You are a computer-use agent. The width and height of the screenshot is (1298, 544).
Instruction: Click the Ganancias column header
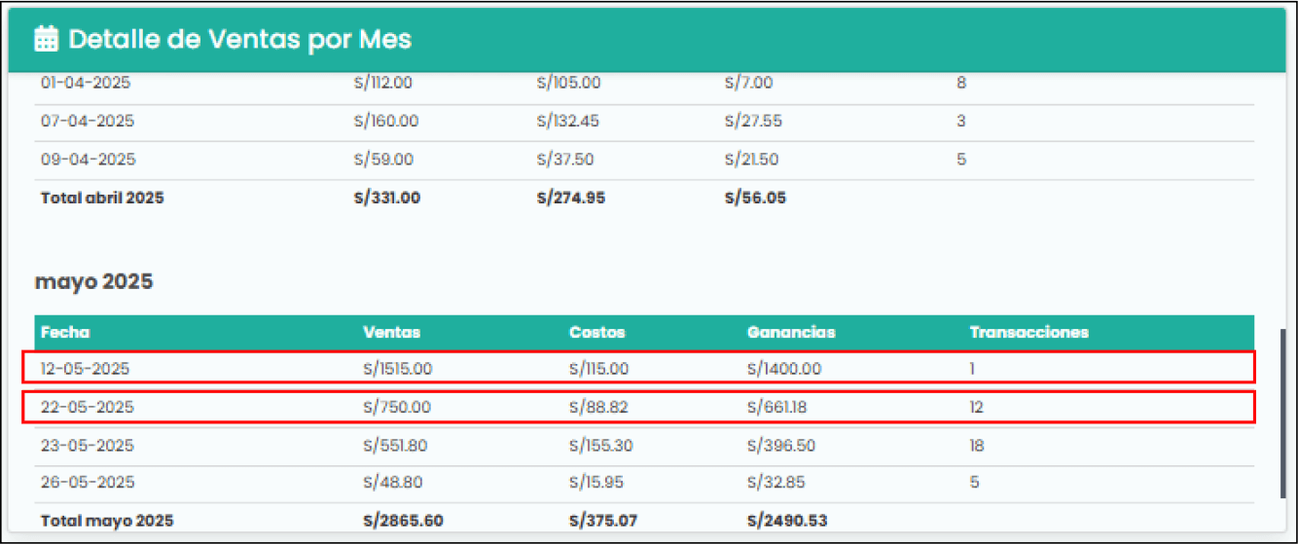(x=791, y=332)
